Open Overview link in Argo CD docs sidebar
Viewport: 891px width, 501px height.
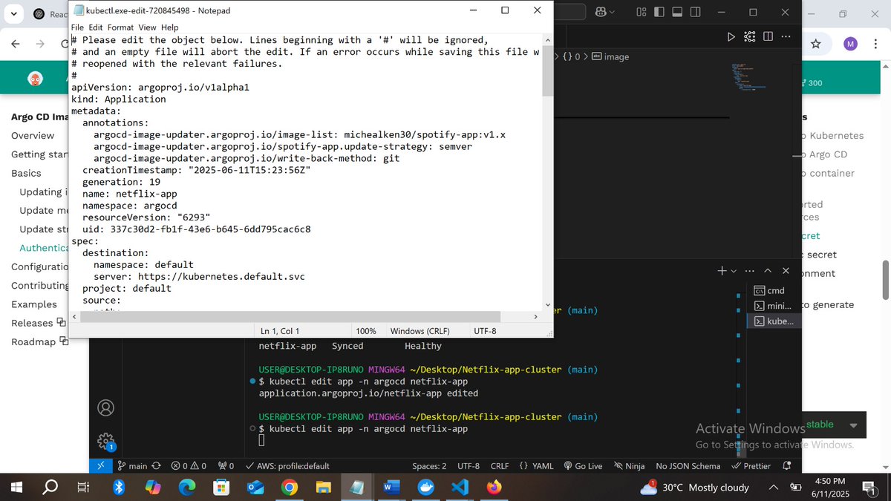click(x=33, y=135)
